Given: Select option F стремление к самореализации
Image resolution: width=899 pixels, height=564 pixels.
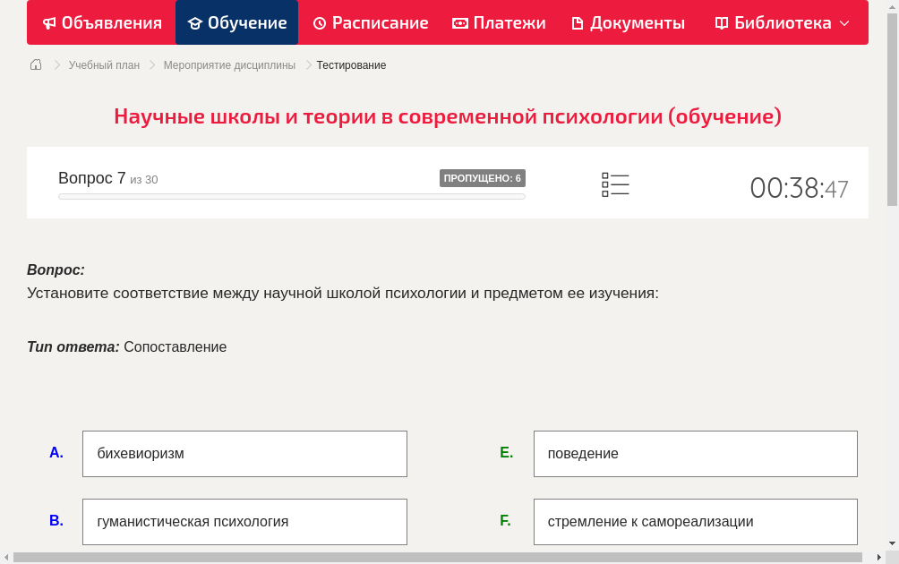Looking at the screenshot, I should point(696,521).
